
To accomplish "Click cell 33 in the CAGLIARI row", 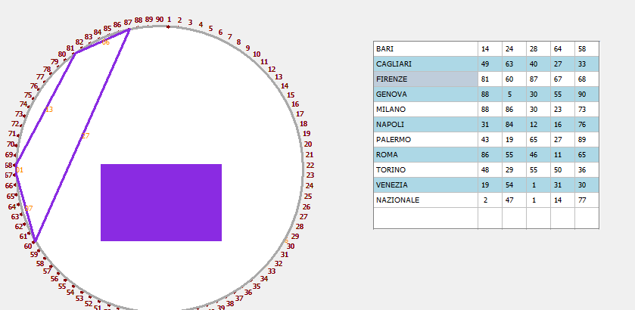I will coord(587,64).
